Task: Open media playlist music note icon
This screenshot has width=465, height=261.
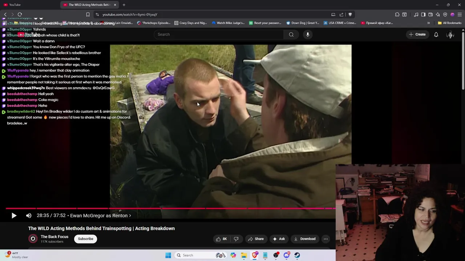Action: click(416, 14)
